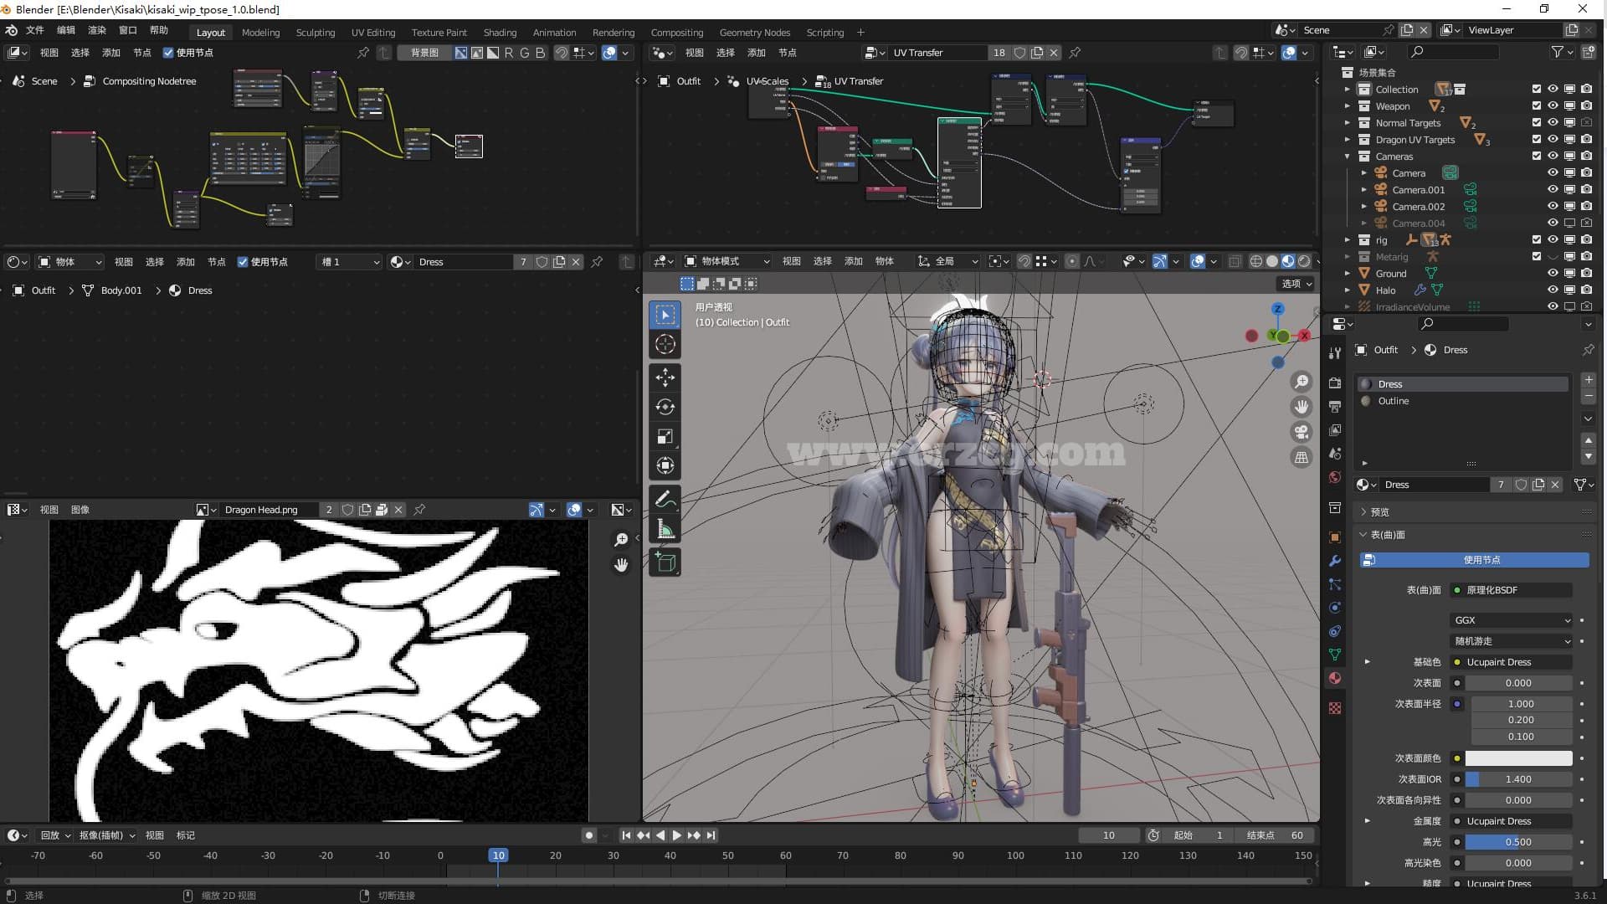Viewport: 1607px width, 904px height.
Task: Click zoom magnifier in image editor
Action: pos(621,540)
